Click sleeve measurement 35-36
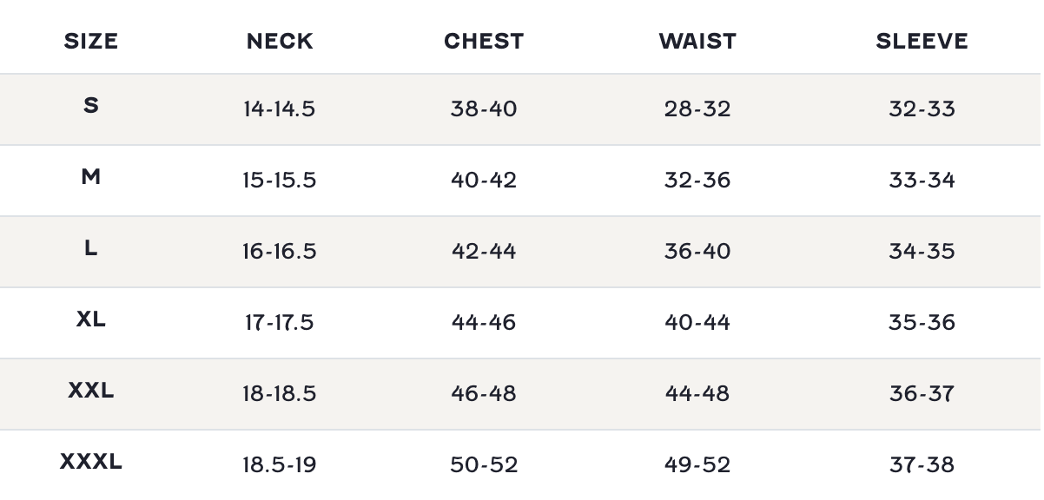 coord(922,323)
